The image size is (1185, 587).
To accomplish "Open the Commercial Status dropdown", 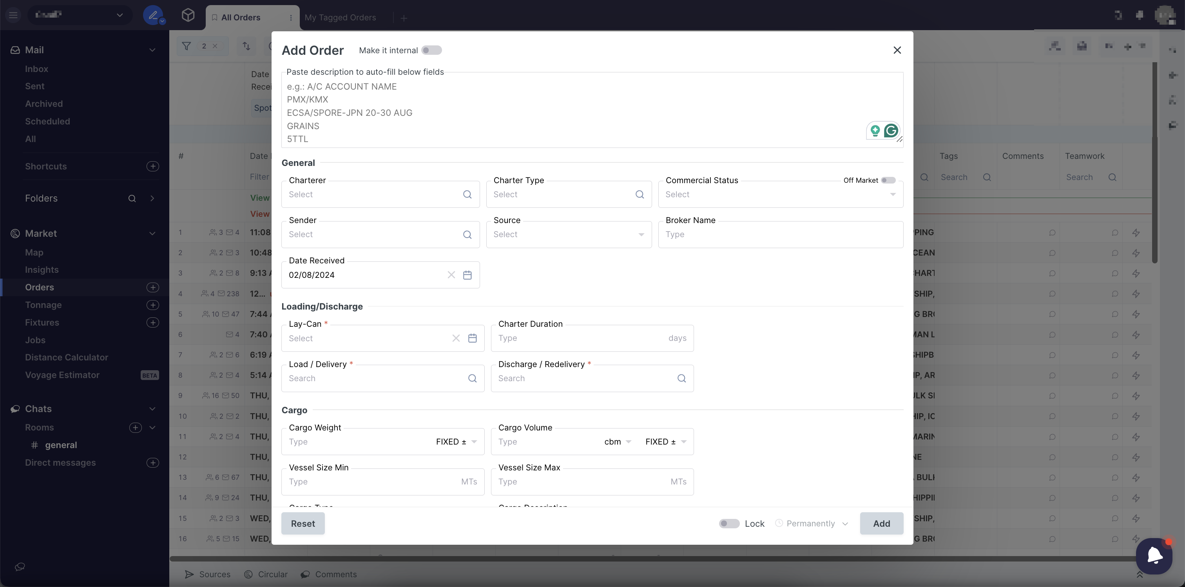I will click(x=780, y=195).
